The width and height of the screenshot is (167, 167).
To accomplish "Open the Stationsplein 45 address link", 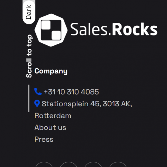I will tap(87, 104).
